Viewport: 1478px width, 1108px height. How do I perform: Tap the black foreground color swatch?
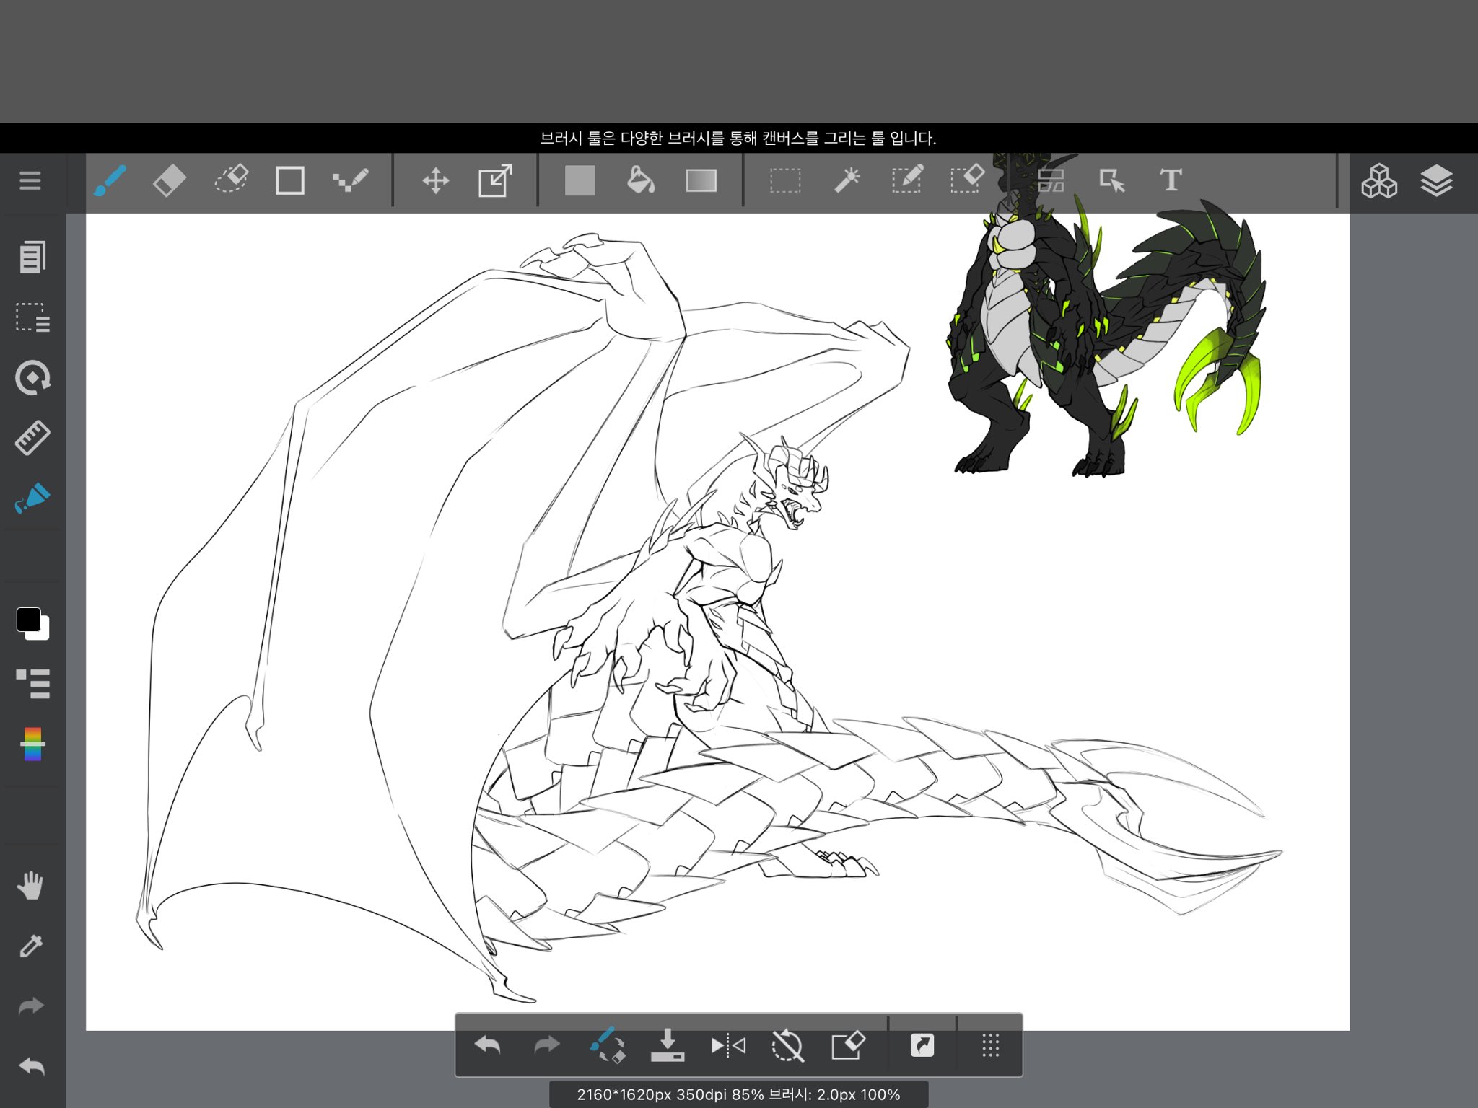click(x=28, y=619)
